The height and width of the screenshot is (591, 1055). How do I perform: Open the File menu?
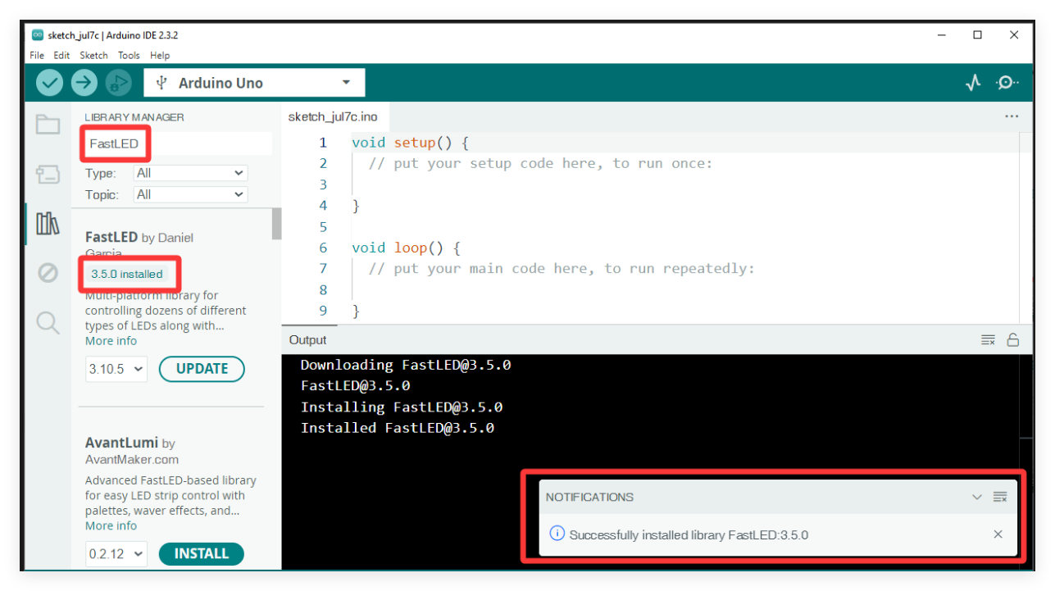point(37,55)
